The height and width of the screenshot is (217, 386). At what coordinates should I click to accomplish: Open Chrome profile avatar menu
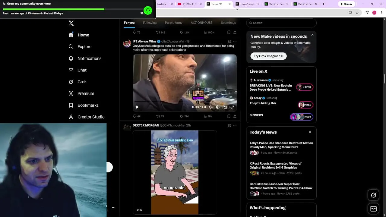click(x=374, y=13)
